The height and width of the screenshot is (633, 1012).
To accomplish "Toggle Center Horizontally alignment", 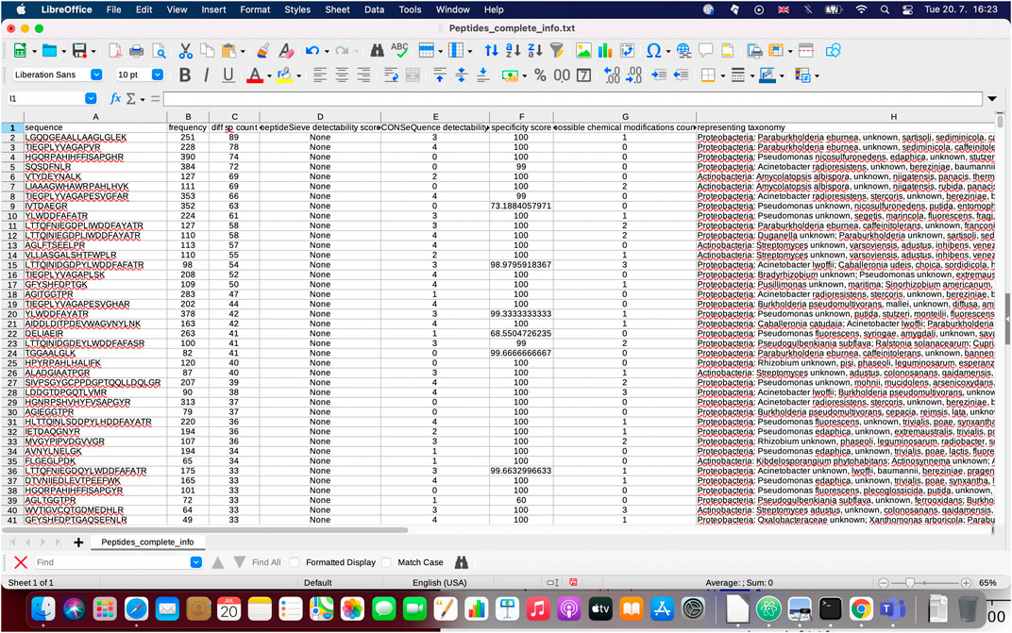I will 342,75.
